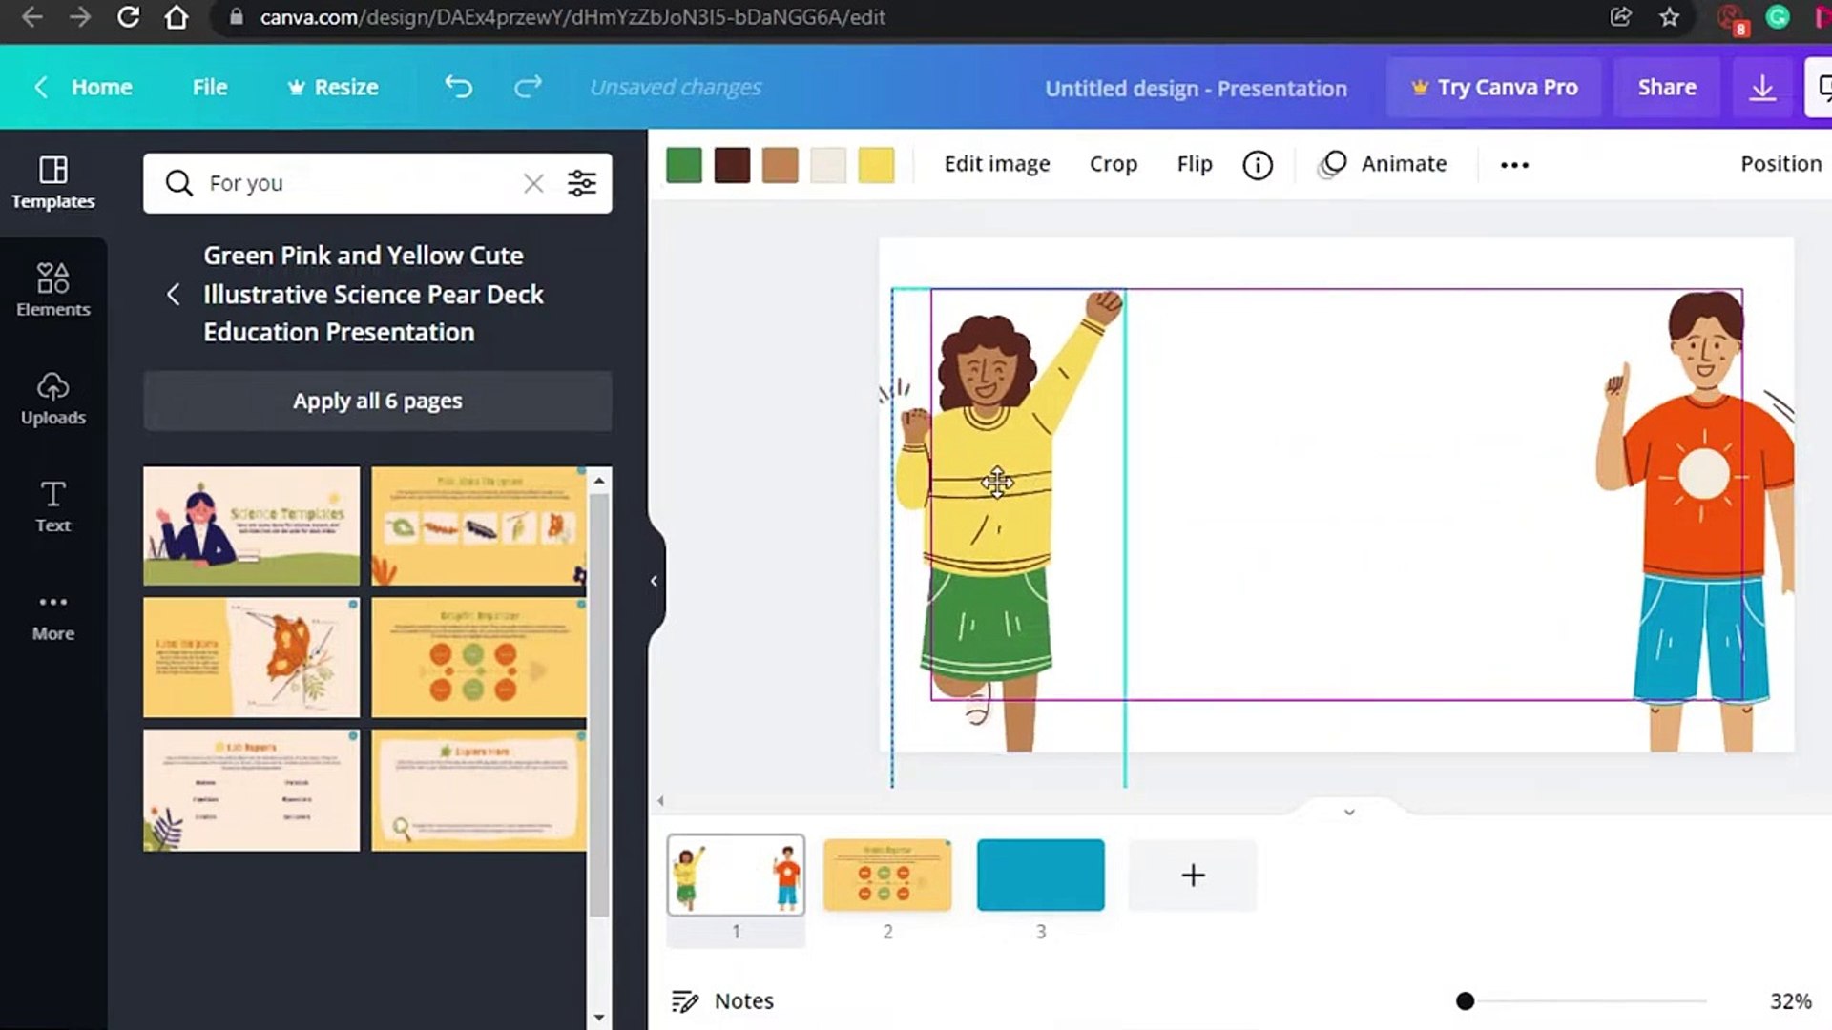Screen dimensions: 1832x1030
Task: Click the Try Canva Pro button
Action: [1494, 87]
